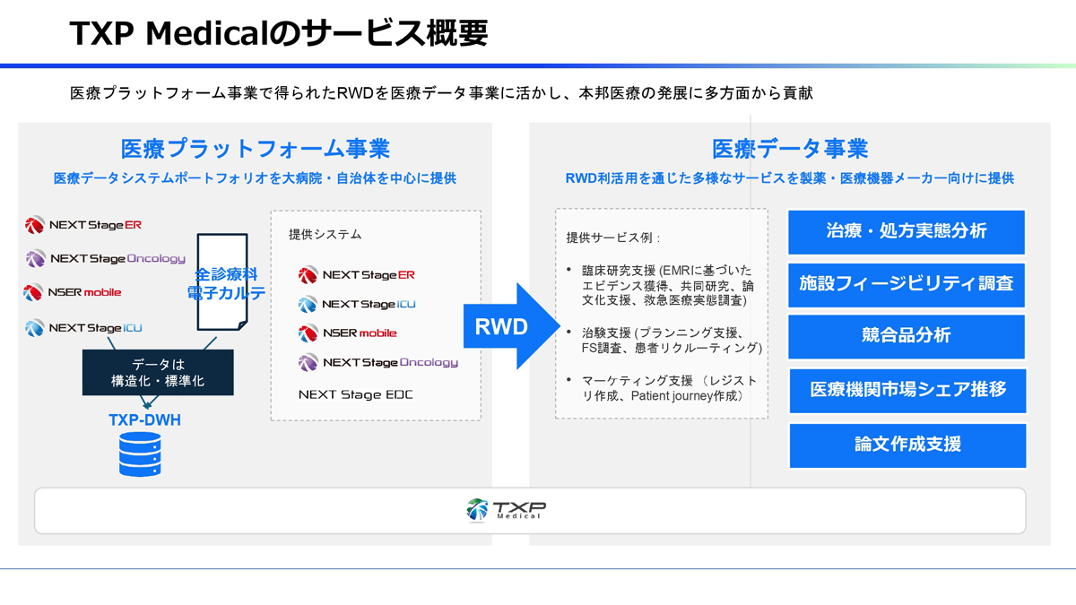Click the blue RWD arrow
This screenshot has width=1076, height=605.
point(512,326)
